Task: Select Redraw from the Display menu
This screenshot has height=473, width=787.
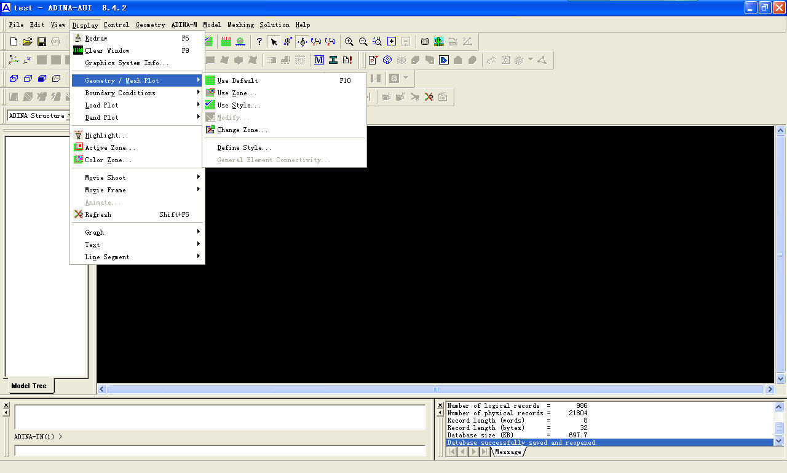Action: tap(137, 38)
